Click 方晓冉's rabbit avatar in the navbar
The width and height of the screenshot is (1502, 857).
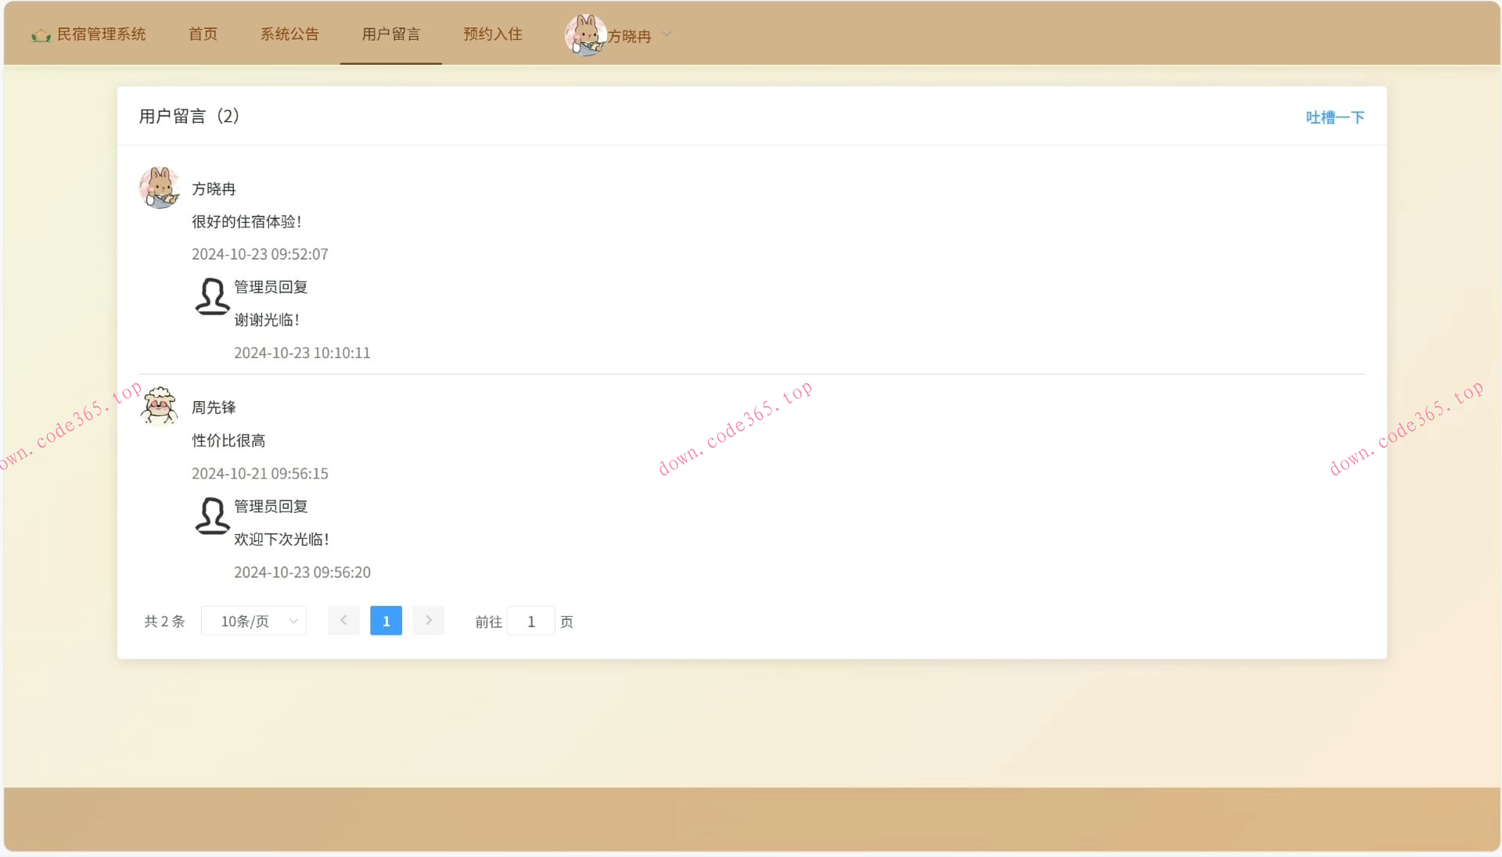point(584,34)
